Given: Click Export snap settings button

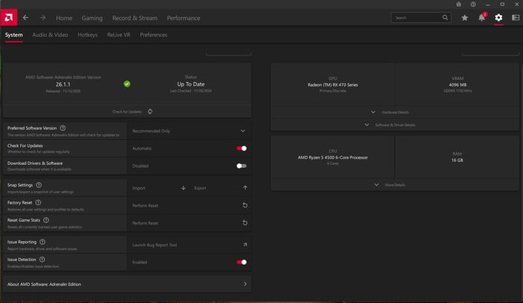Looking at the screenshot, I should coord(220,188).
